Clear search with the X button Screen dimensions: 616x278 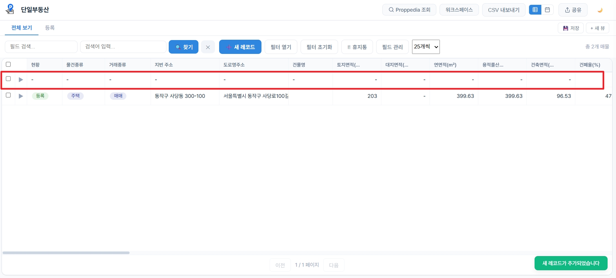[208, 47]
